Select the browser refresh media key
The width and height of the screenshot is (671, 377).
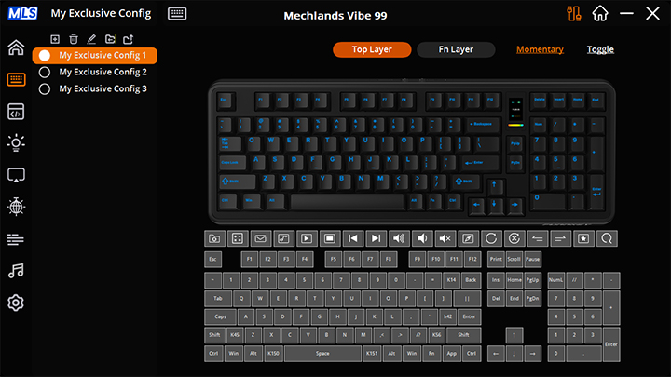click(x=491, y=238)
